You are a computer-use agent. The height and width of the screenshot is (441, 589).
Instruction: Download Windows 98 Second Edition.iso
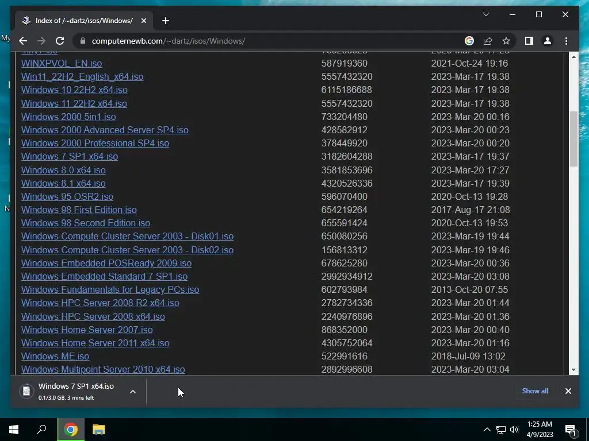[x=86, y=223]
